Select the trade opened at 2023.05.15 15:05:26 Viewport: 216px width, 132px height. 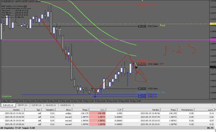[x=107, y=124]
